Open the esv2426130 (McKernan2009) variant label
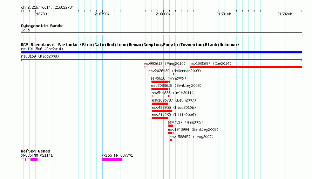The height and width of the screenshot is (179, 312). [x=175, y=71]
